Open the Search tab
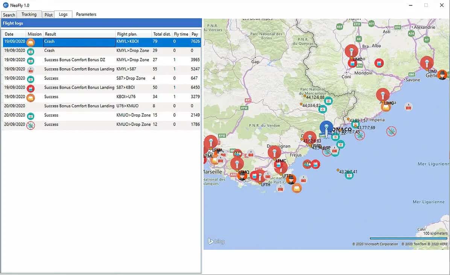Screen dimensions: 450x275 pos(9,15)
